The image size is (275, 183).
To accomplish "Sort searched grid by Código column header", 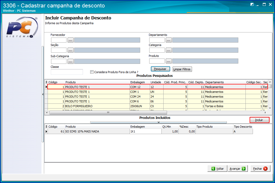I will tap(56, 82).
